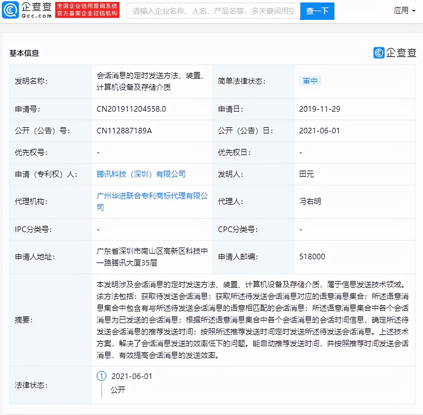Open 腾讯科技（深圳）有限公司 company link
The width and height of the screenshot is (423, 415).
click(x=141, y=174)
